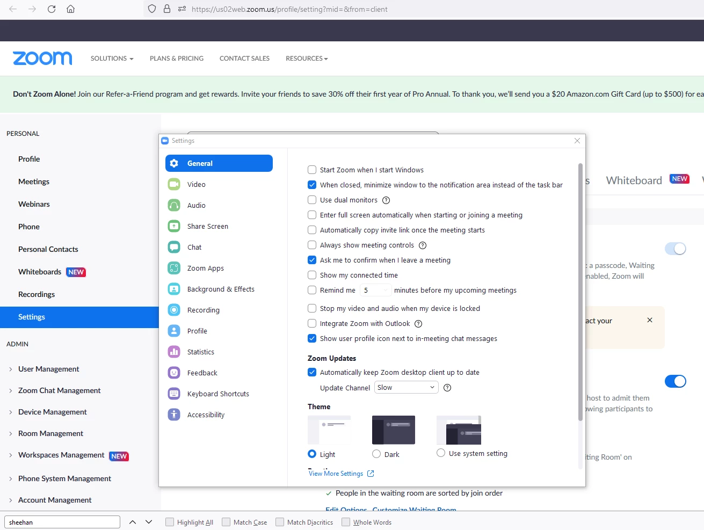The width and height of the screenshot is (704, 530).
Task: Switch to the Whiteboard tab
Action: [x=634, y=180]
